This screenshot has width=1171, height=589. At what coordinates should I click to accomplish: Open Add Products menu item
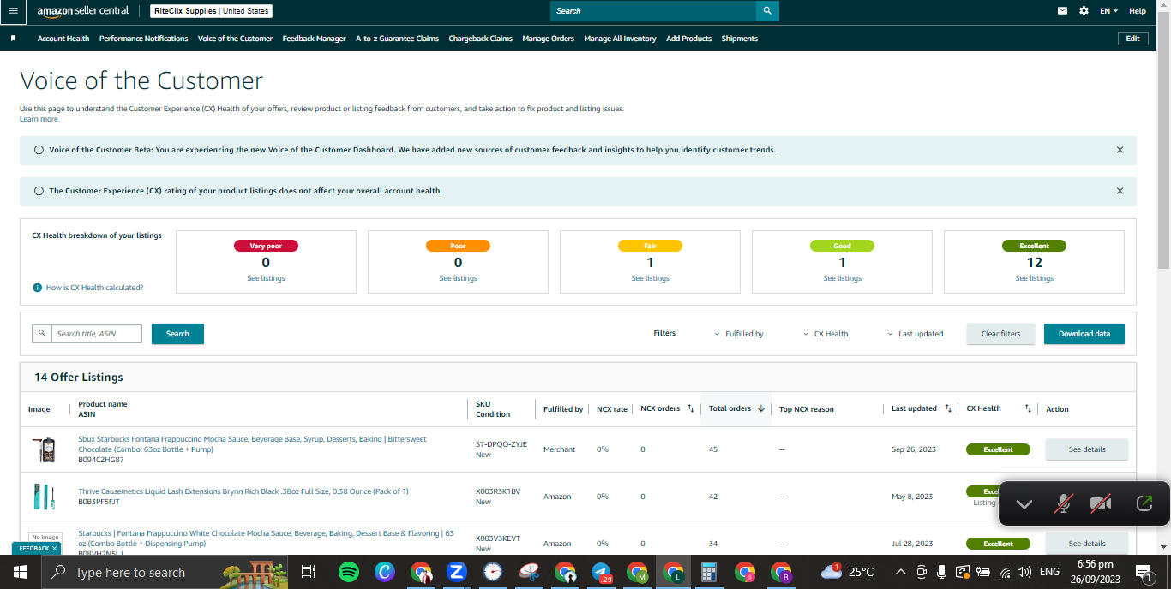pyautogui.click(x=689, y=39)
